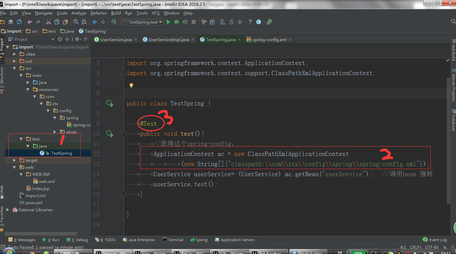The image size is (456, 254).
Task: Open the Event Log
Action: point(435,240)
